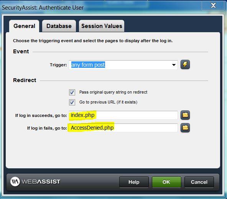The image size is (227, 199).
Task: Focus the AccessDenied.php failure redirect field
Action: point(123,128)
